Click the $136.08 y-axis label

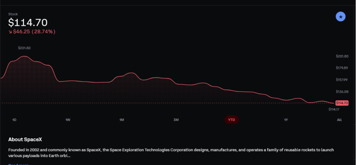click(x=342, y=92)
